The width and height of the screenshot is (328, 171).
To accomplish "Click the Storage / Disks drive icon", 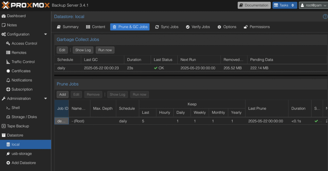I will click(x=8, y=117).
